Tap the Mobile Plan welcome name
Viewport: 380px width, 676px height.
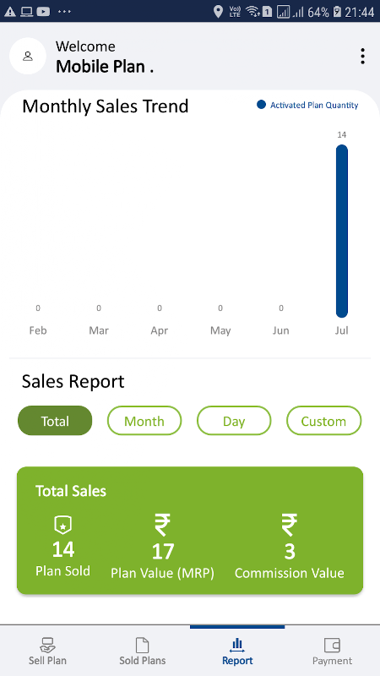[x=105, y=67]
